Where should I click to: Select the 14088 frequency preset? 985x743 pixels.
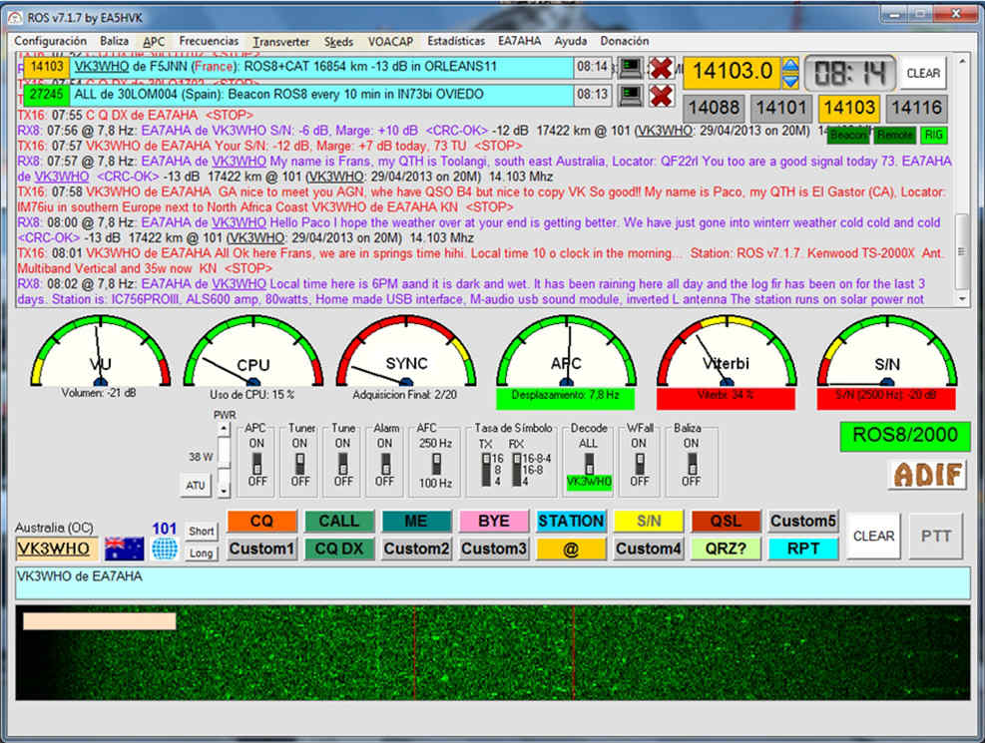point(714,108)
